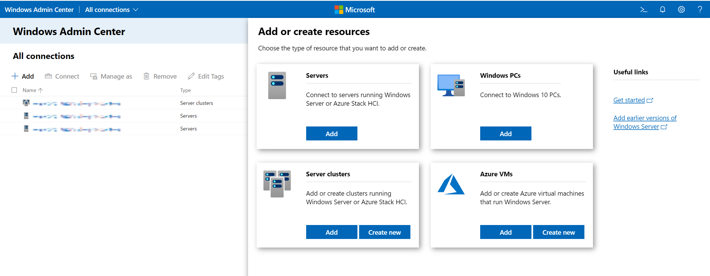This screenshot has width=710, height=276.
Task: Click the Windows PCs card monitor icon
Action: point(451,85)
